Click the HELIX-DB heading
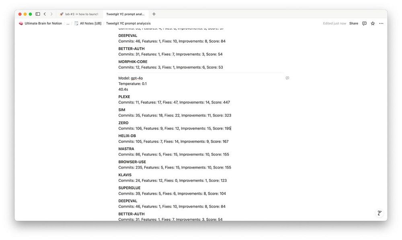Image resolution: width=402 pixels, height=240 pixels. point(127,136)
